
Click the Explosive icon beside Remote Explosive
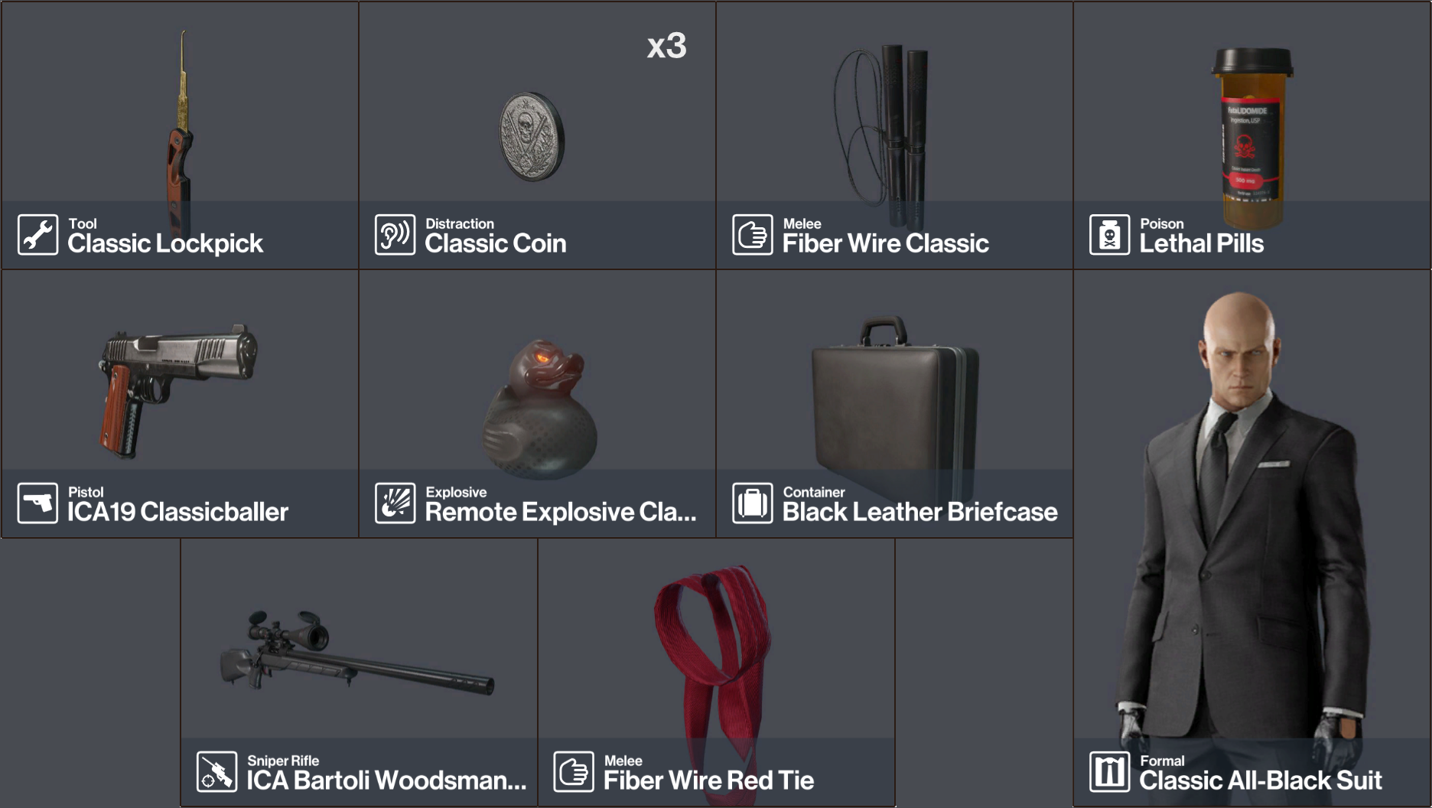pos(395,503)
